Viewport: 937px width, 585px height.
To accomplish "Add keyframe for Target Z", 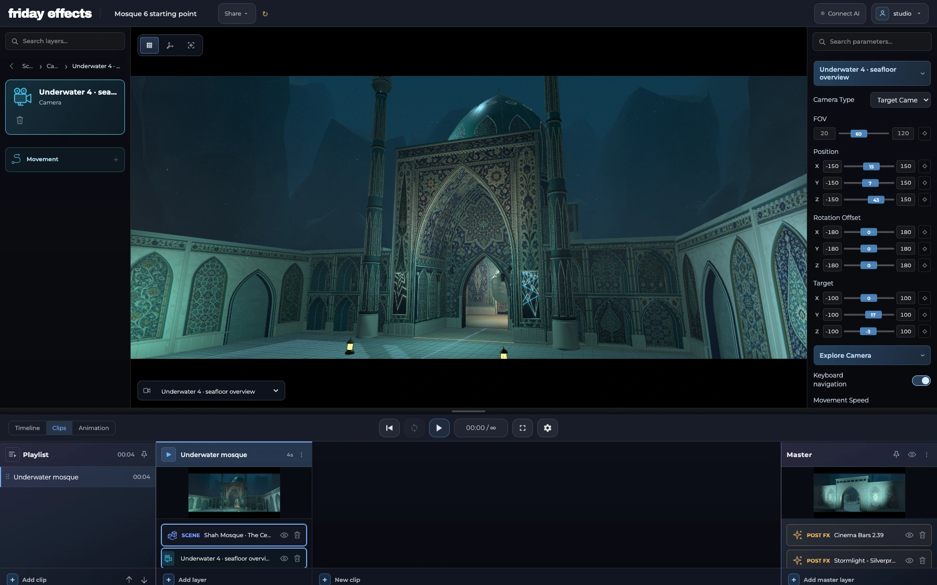I will click(925, 332).
